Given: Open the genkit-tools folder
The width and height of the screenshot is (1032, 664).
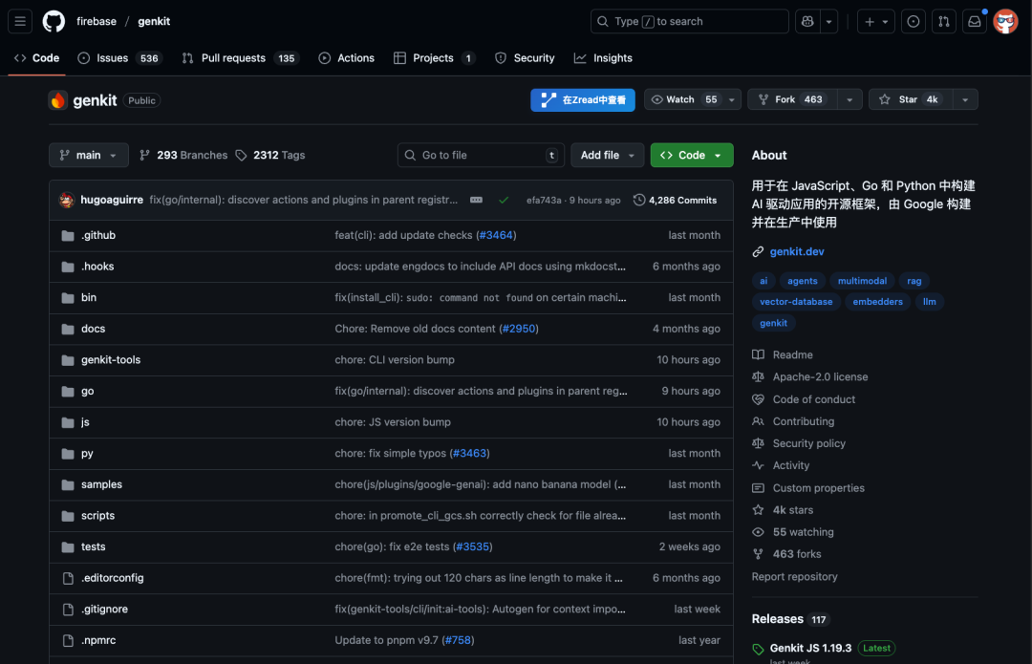Looking at the screenshot, I should pyautogui.click(x=111, y=360).
